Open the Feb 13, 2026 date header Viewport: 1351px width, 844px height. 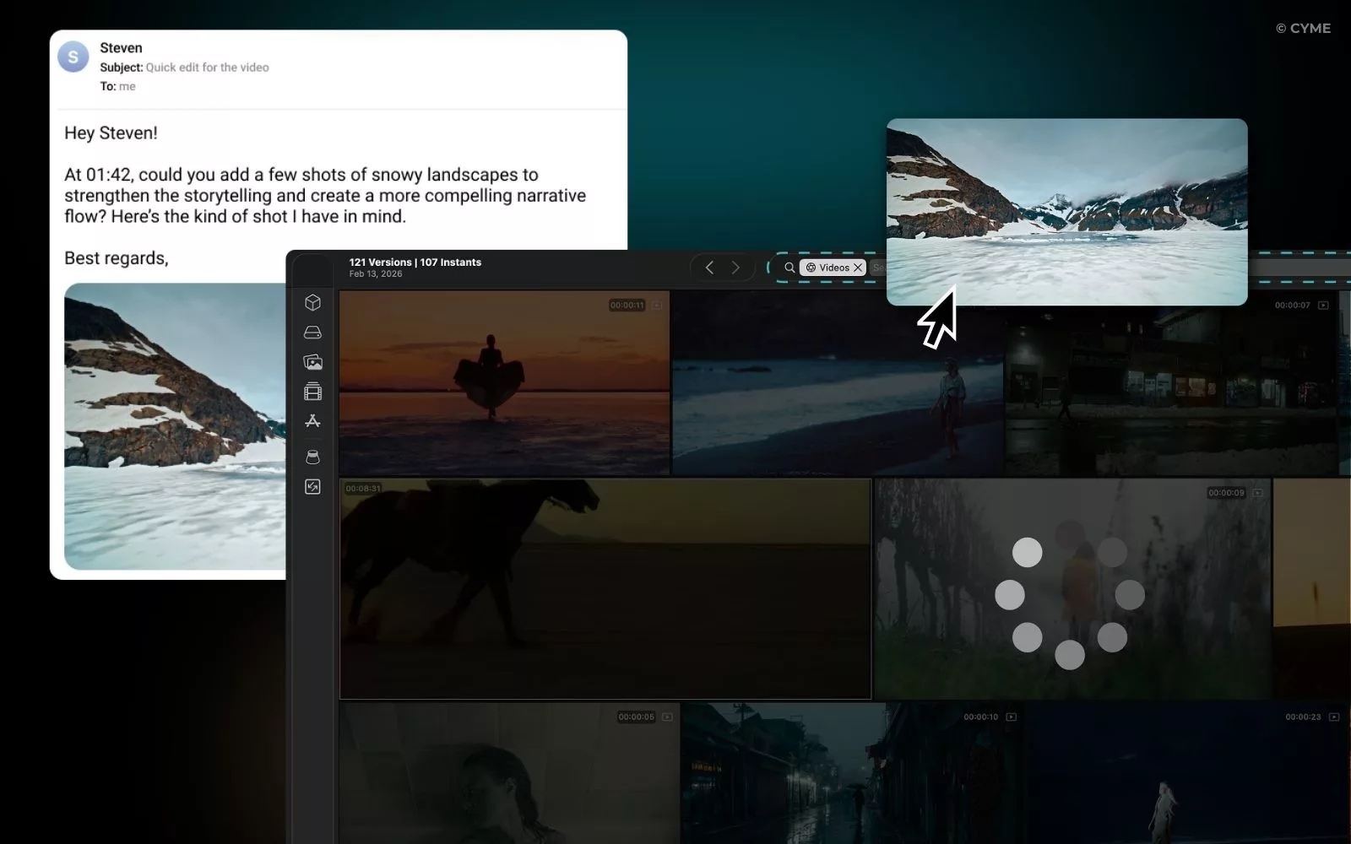[x=375, y=273]
